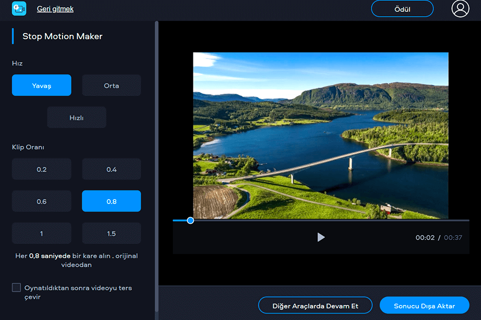This screenshot has width=481, height=320.
Task: Select 'Orta' speed option
Action: point(111,85)
